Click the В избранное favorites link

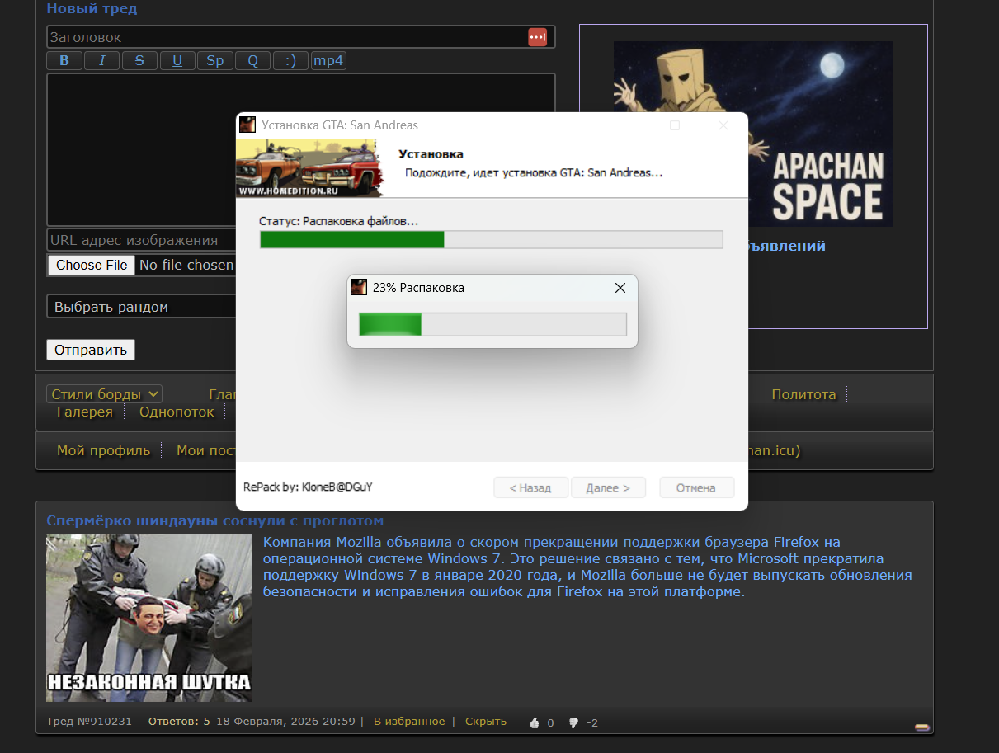(x=408, y=722)
